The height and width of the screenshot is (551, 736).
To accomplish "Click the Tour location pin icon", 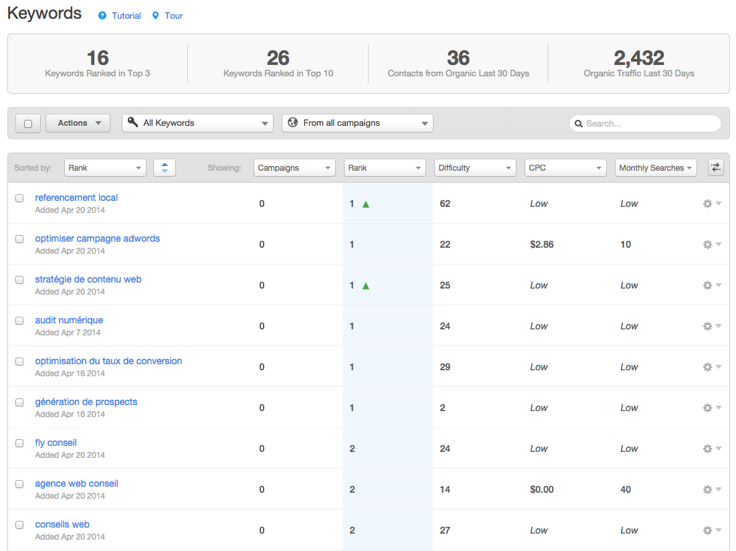I will pyautogui.click(x=155, y=15).
